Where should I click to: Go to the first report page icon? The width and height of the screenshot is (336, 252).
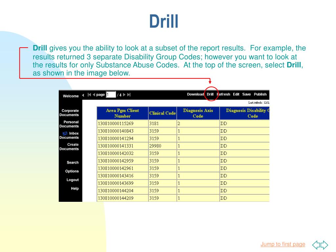pos(89,95)
